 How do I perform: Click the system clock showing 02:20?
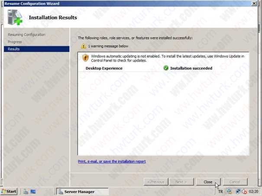click(x=253, y=191)
